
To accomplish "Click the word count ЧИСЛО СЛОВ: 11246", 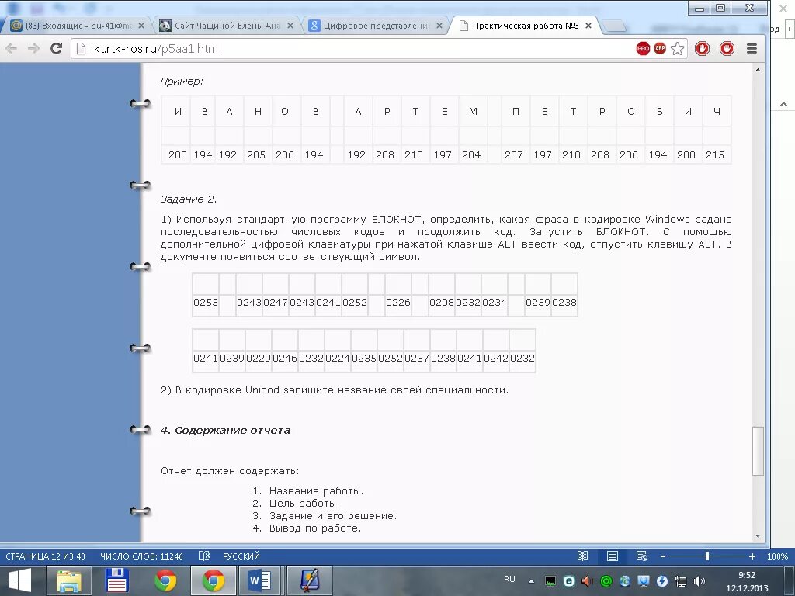I will coord(141,556).
